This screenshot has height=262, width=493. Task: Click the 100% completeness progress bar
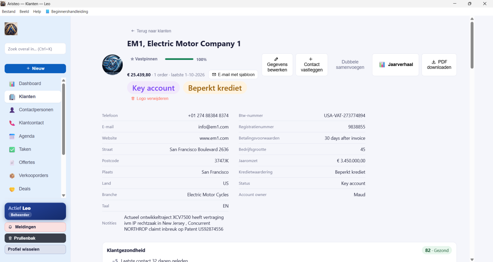tap(179, 59)
